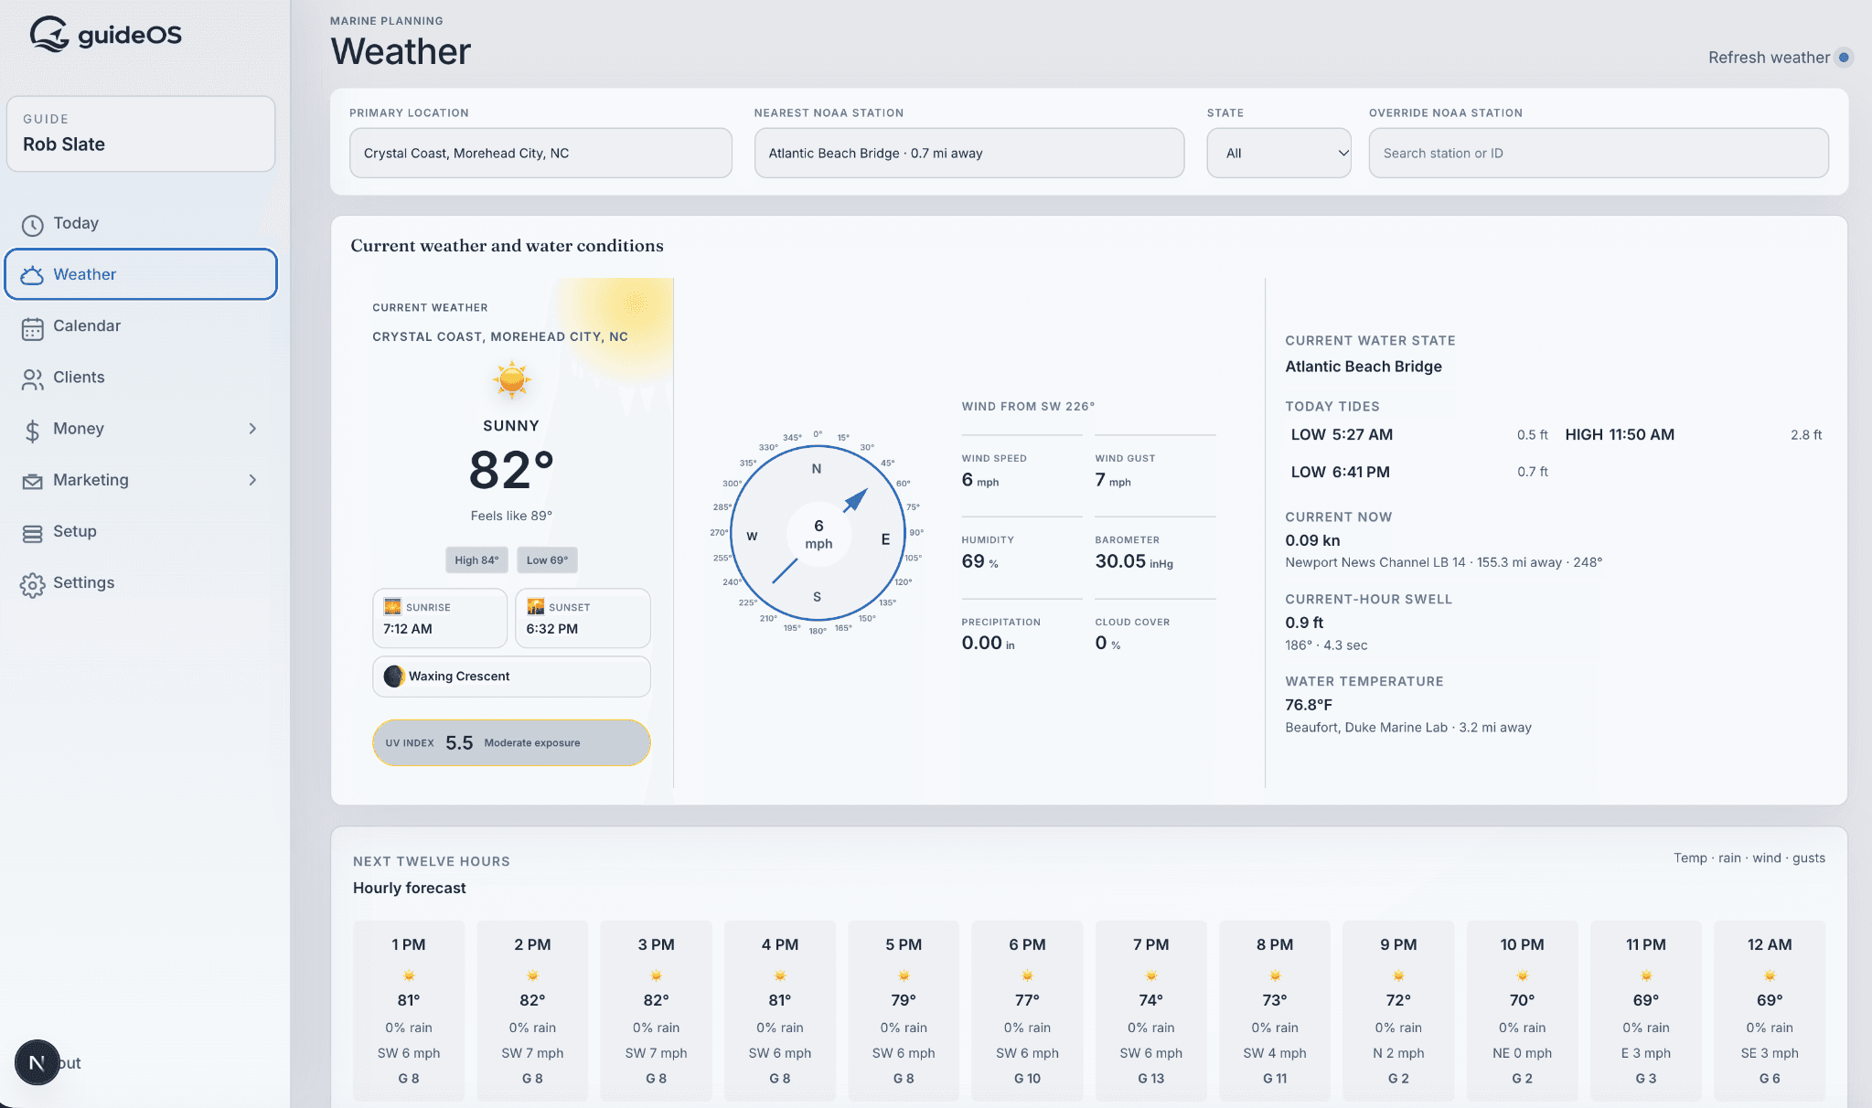Click the Marketing envelope icon

click(32, 481)
